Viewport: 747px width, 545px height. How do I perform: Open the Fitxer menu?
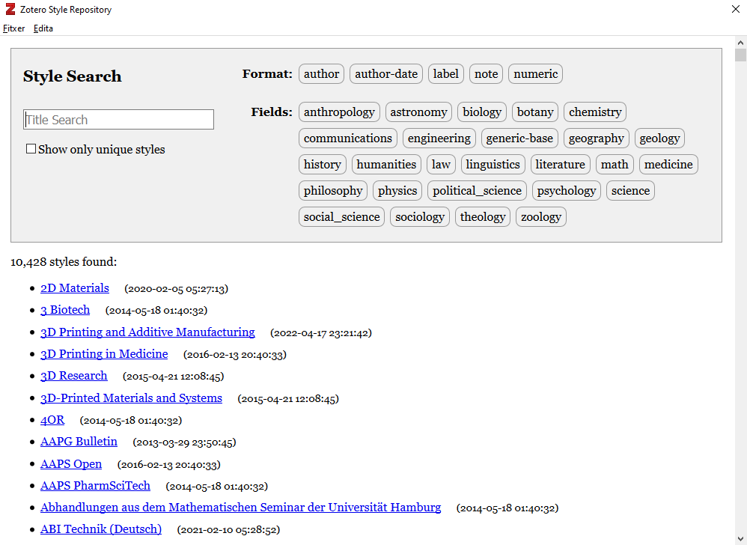point(13,28)
